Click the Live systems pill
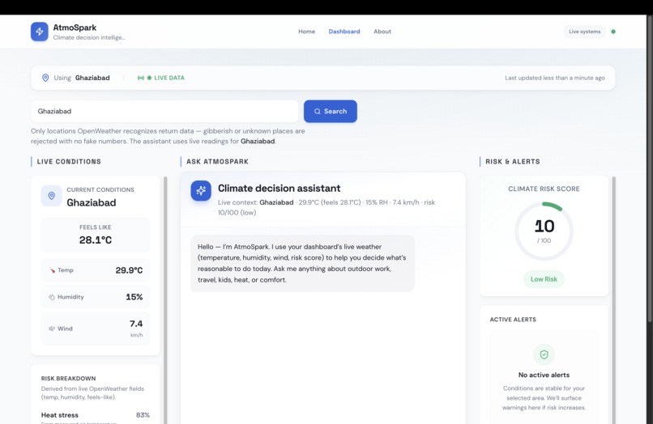Image resolution: width=653 pixels, height=424 pixels. tap(585, 32)
